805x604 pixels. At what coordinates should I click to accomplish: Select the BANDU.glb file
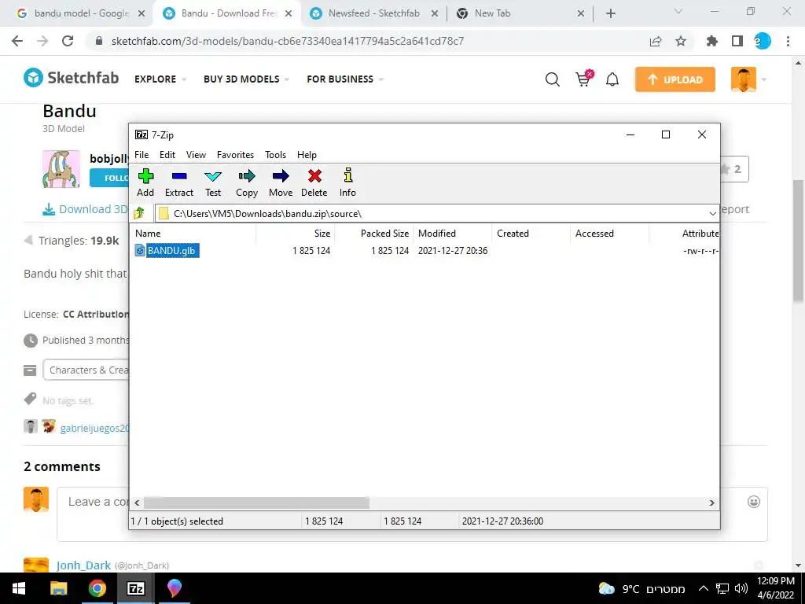(x=172, y=251)
